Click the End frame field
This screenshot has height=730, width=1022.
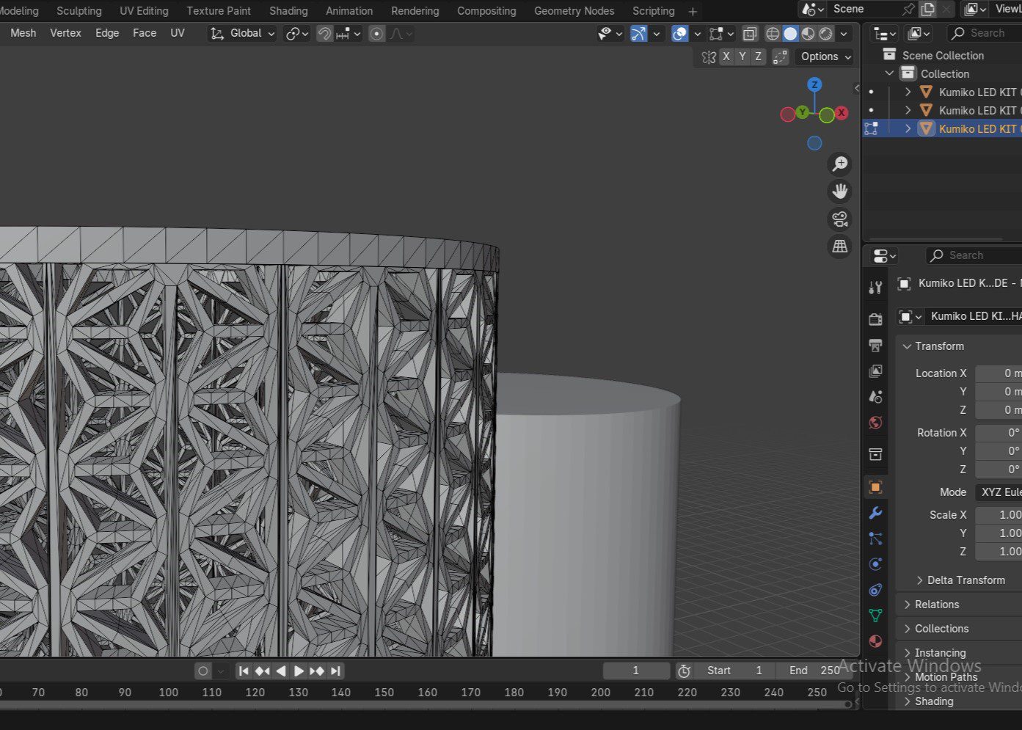tap(813, 671)
